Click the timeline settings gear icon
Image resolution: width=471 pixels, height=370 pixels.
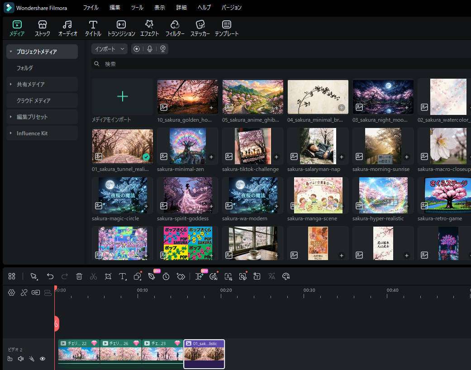point(11,293)
